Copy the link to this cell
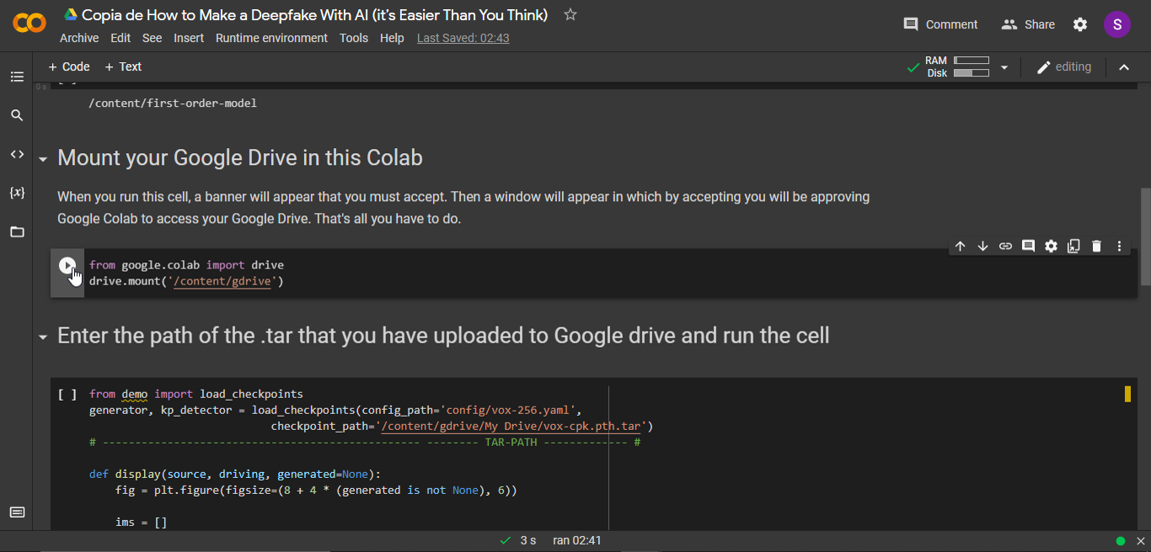Screen dimensions: 1151x552 click(1005, 246)
